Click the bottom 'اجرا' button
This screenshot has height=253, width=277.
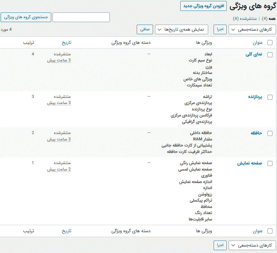point(220,245)
